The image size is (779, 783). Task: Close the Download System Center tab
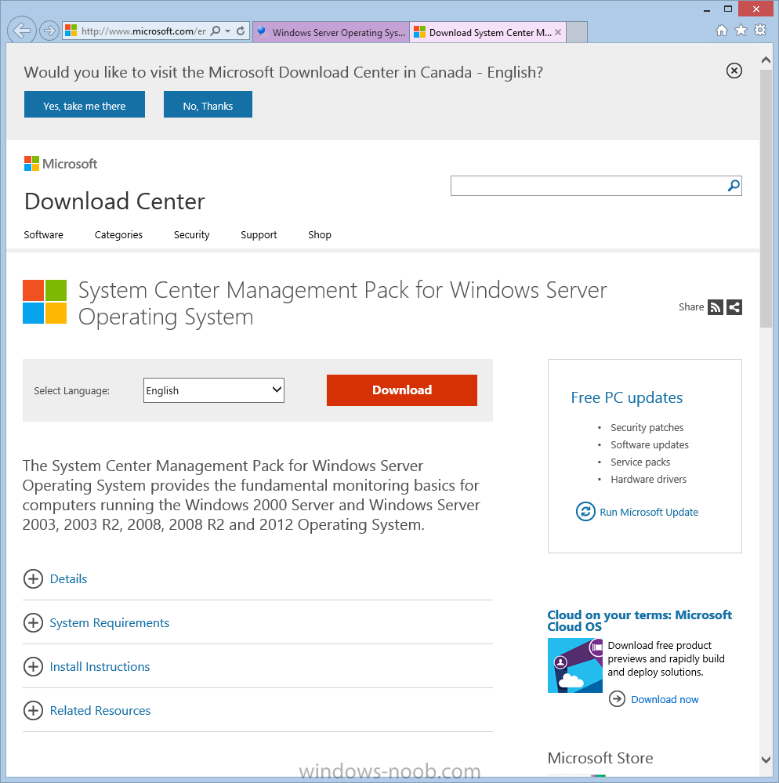pyautogui.click(x=558, y=32)
